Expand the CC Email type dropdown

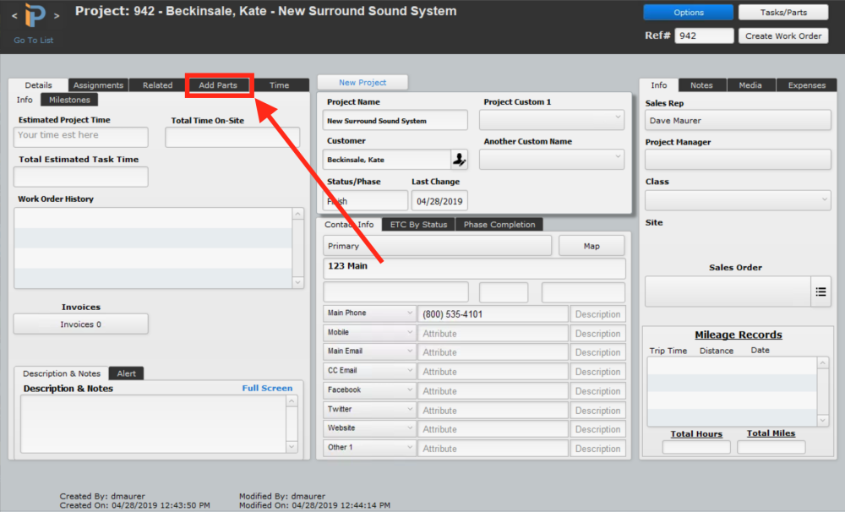pos(370,372)
